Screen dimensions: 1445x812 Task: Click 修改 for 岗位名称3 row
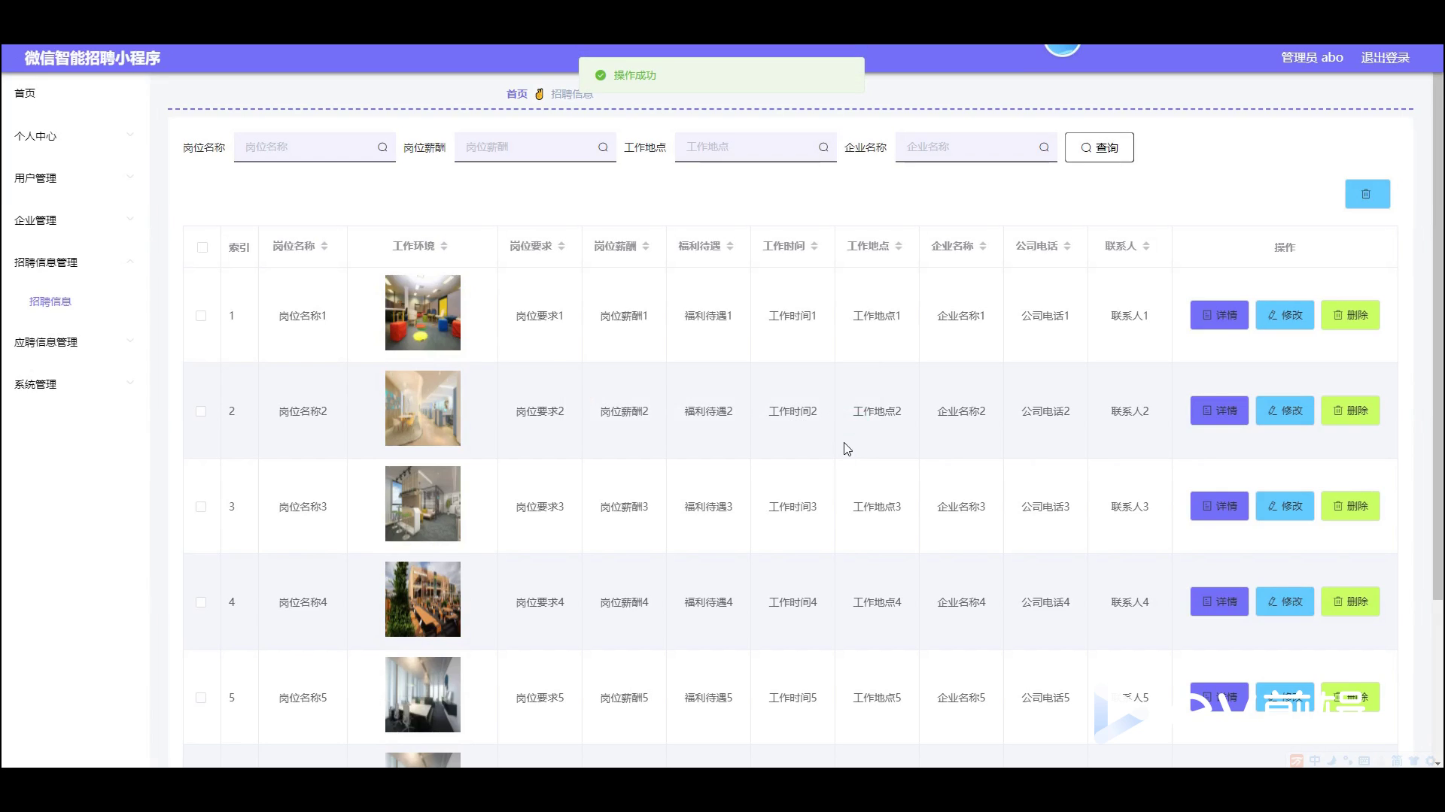1285,506
